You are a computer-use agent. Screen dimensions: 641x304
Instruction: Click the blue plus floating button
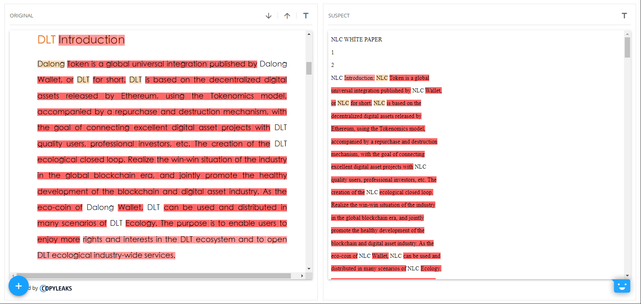click(19, 286)
